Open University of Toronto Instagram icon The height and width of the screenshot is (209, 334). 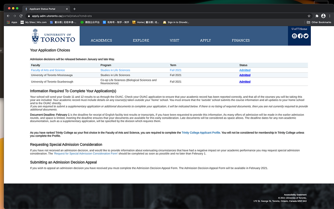294,36
